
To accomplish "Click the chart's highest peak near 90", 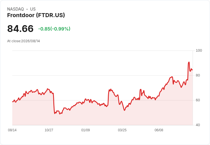I will click(x=189, y=62).
